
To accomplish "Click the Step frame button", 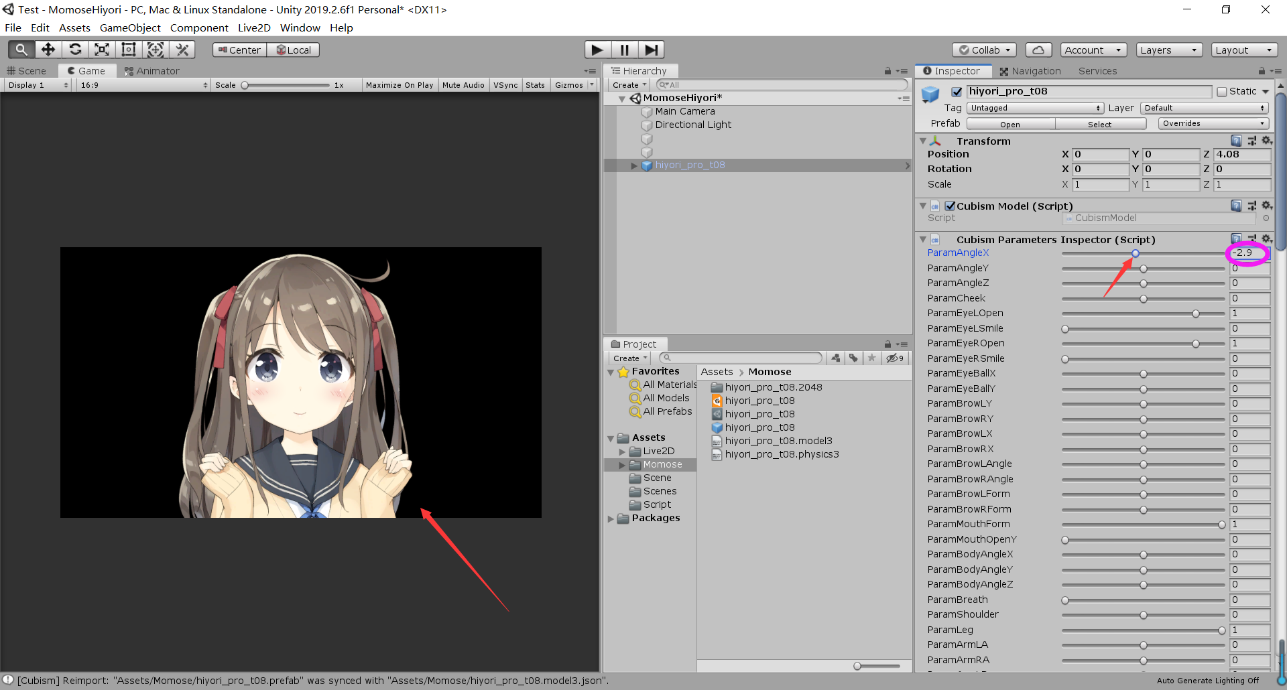I will [x=650, y=50].
